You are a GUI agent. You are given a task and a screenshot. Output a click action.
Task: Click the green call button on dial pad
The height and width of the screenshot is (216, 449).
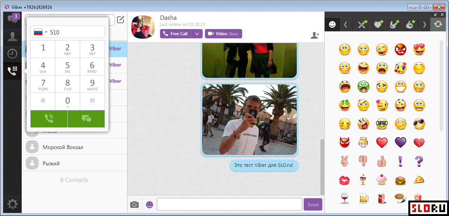click(x=49, y=119)
